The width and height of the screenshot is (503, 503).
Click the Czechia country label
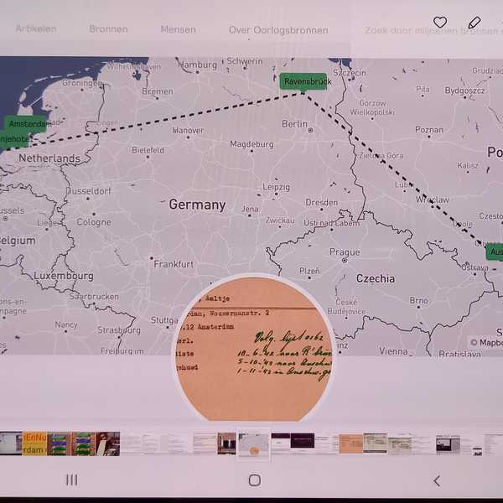[x=376, y=278]
